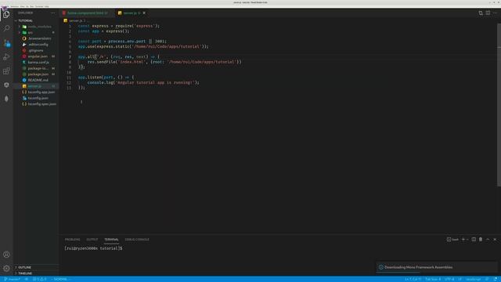Open the Search view in activity bar
The width and height of the screenshot is (501, 282).
click(6, 28)
